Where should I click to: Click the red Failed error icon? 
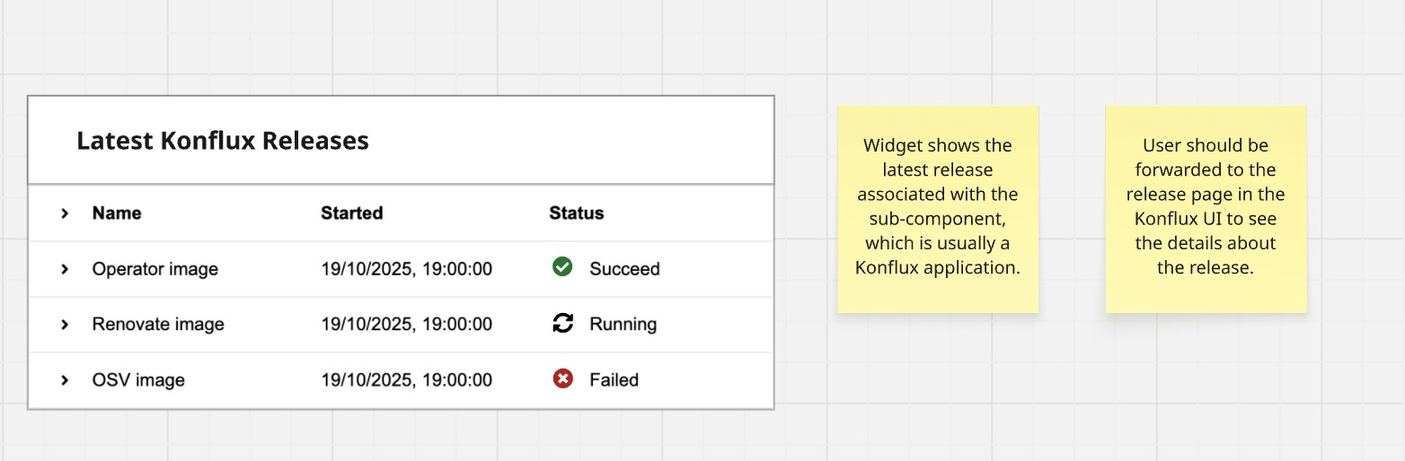pos(562,379)
